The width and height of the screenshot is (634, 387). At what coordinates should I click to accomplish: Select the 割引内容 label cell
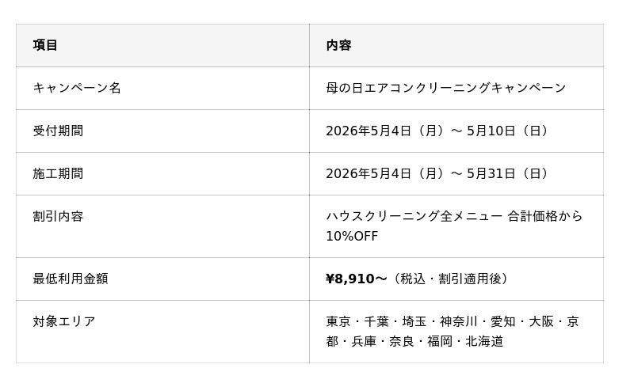pyautogui.click(x=162, y=226)
